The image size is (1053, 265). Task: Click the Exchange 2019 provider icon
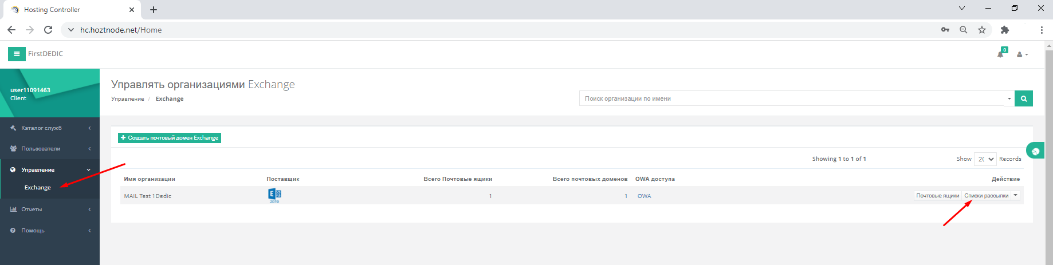[274, 195]
